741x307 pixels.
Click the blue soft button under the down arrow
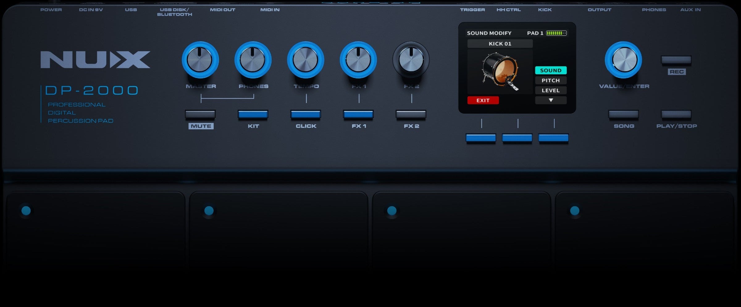point(553,138)
